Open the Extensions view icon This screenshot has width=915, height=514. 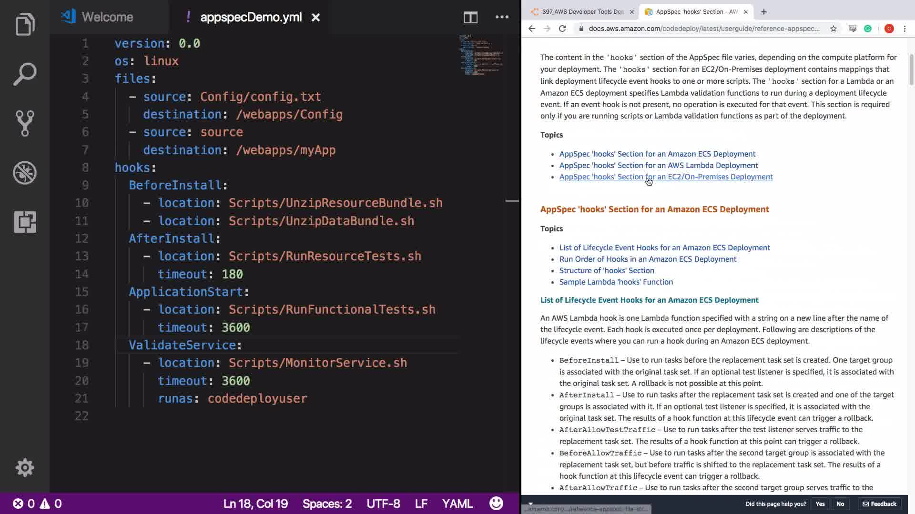(x=25, y=222)
